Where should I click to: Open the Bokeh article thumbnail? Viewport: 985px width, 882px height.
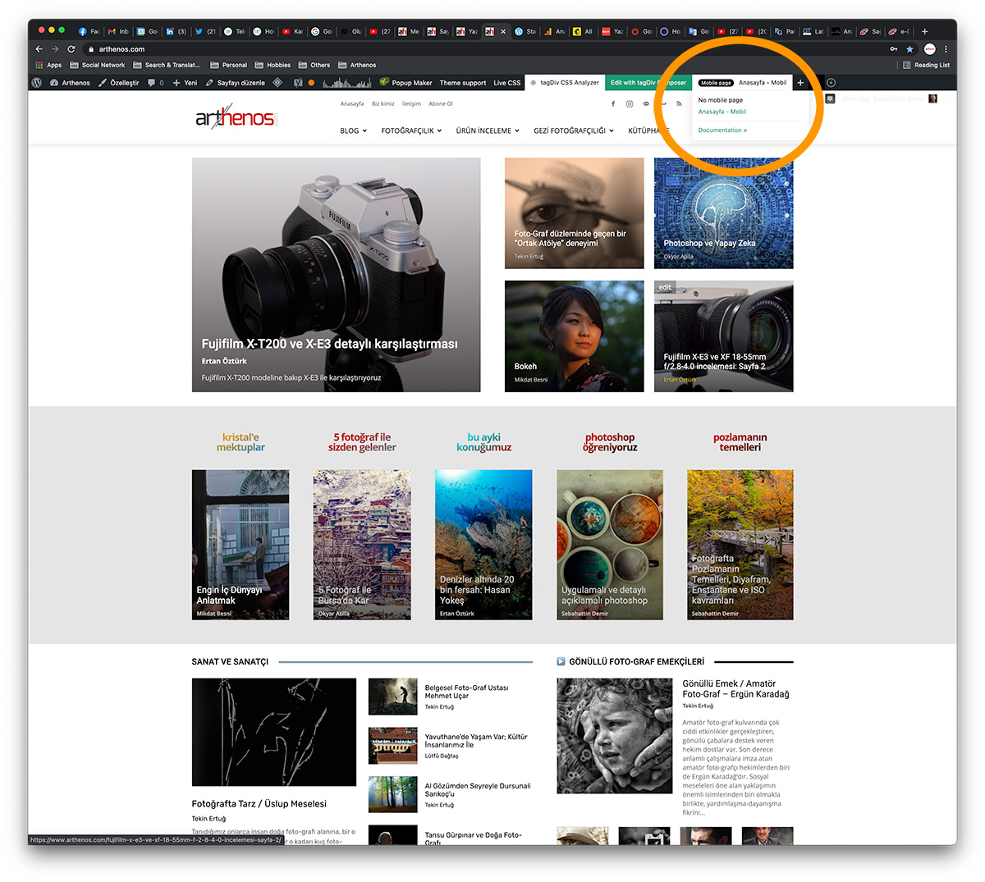(x=574, y=336)
